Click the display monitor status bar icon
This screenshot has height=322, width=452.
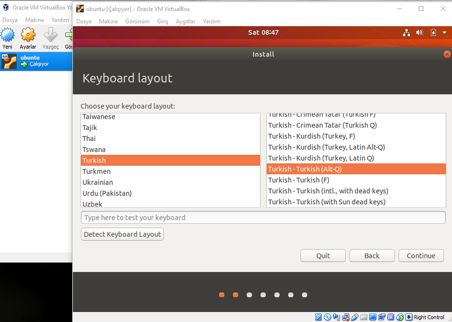click(x=372, y=317)
